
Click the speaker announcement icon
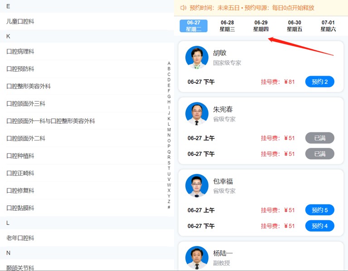(184, 8)
